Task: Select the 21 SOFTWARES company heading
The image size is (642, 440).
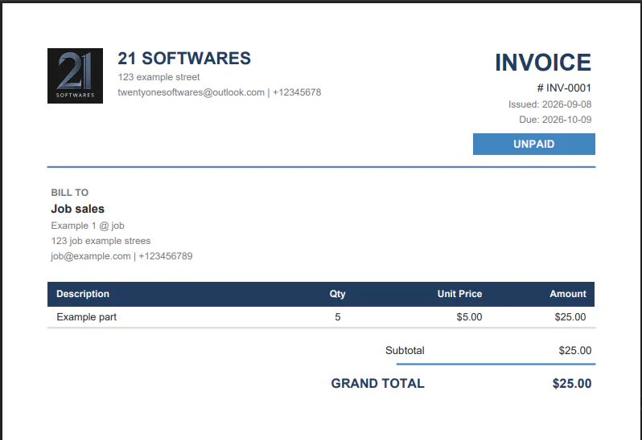Action: 184,59
